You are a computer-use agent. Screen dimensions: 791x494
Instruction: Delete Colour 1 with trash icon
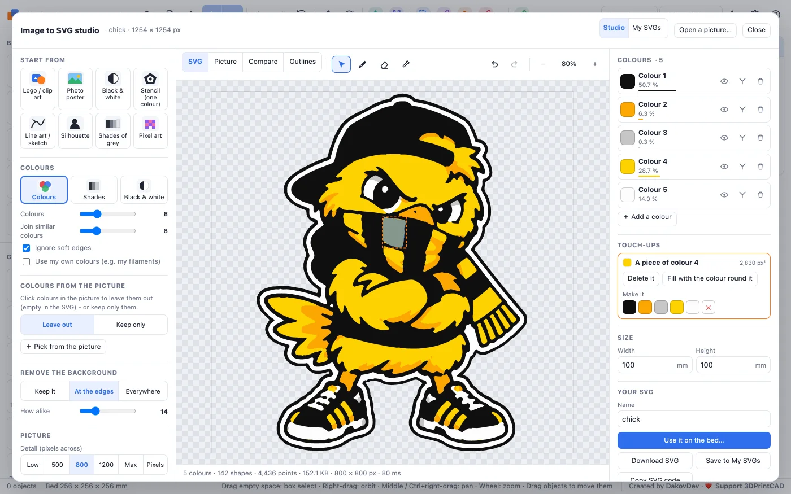(760, 81)
